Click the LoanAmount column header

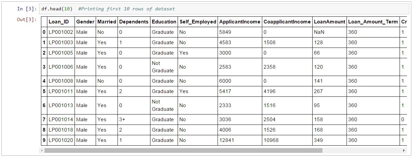(x=329, y=22)
